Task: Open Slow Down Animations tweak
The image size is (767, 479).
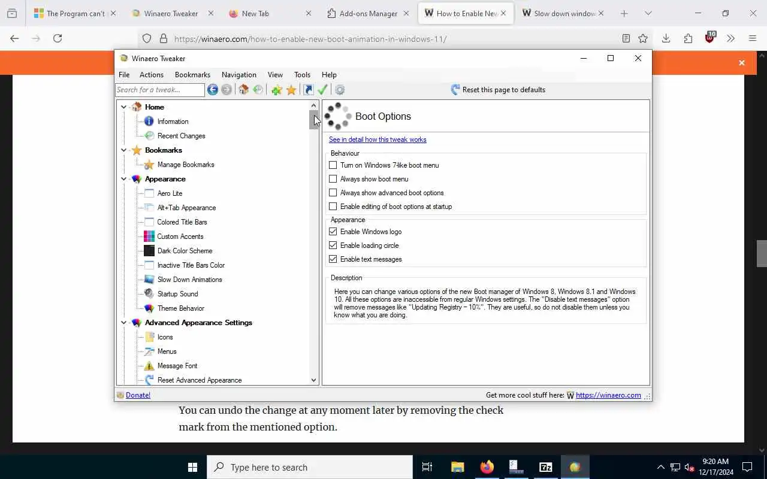Action: (189, 280)
